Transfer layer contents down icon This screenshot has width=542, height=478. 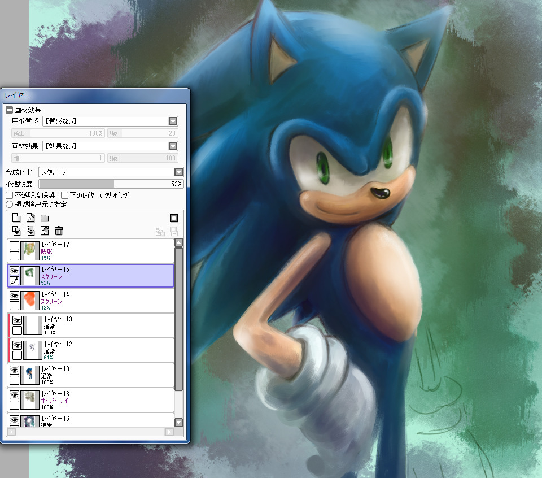[x=16, y=231]
